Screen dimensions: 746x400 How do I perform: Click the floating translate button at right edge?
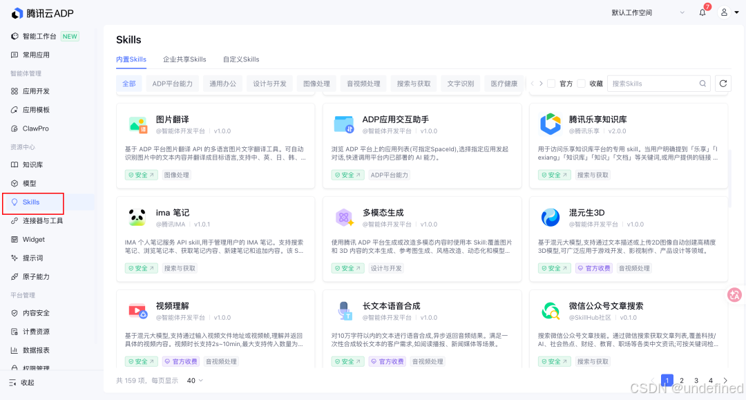pos(735,295)
